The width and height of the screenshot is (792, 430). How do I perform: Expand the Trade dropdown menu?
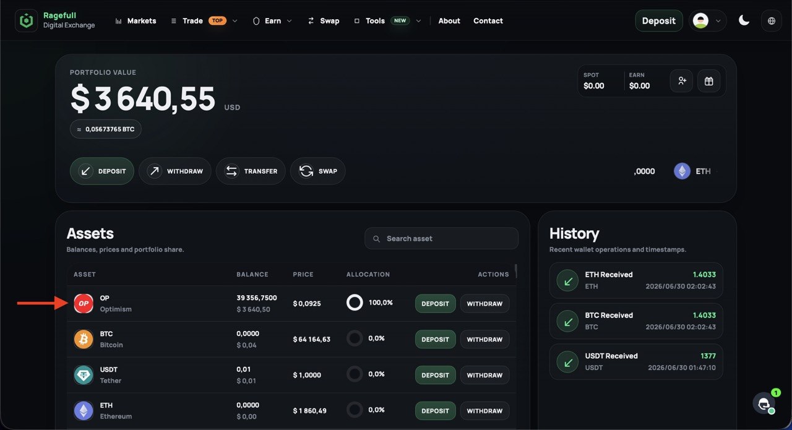pos(204,20)
